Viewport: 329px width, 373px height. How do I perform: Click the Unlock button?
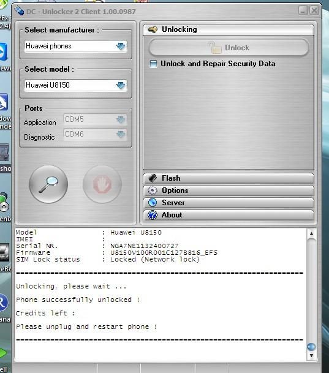229,48
